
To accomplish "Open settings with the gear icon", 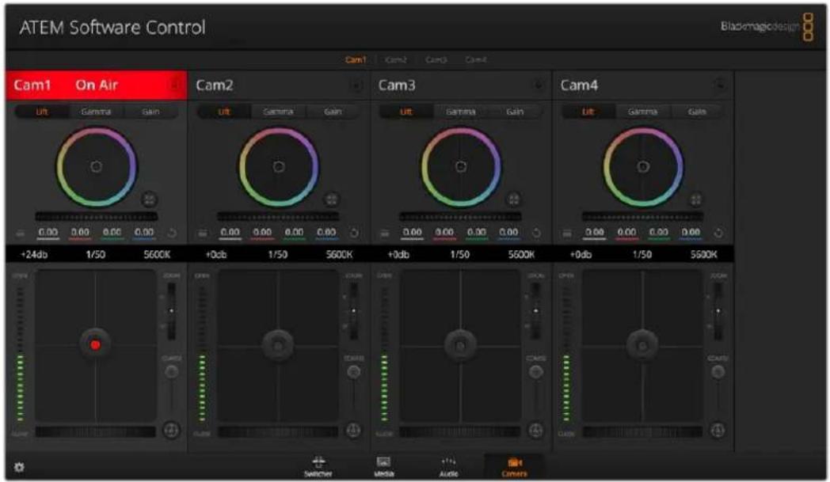I will (19, 467).
